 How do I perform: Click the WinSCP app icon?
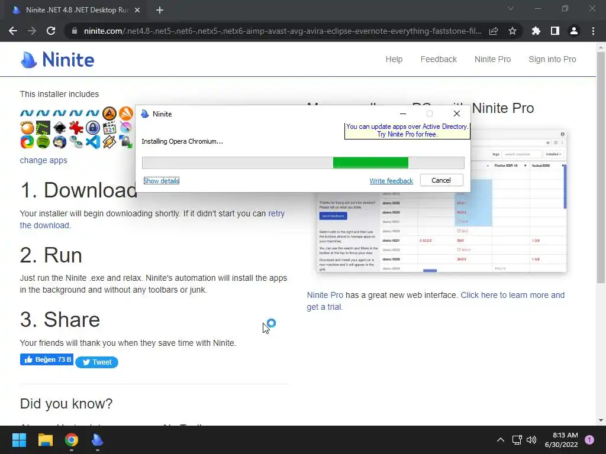[125, 142]
